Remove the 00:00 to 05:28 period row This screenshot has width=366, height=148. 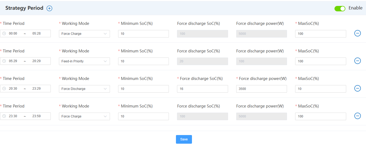(358, 33)
